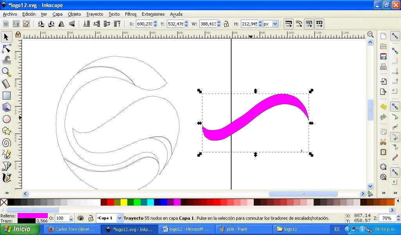The width and height of the screenshot is (401, 235).
Task: Open the Objeto menu
Action: point(74,14)
